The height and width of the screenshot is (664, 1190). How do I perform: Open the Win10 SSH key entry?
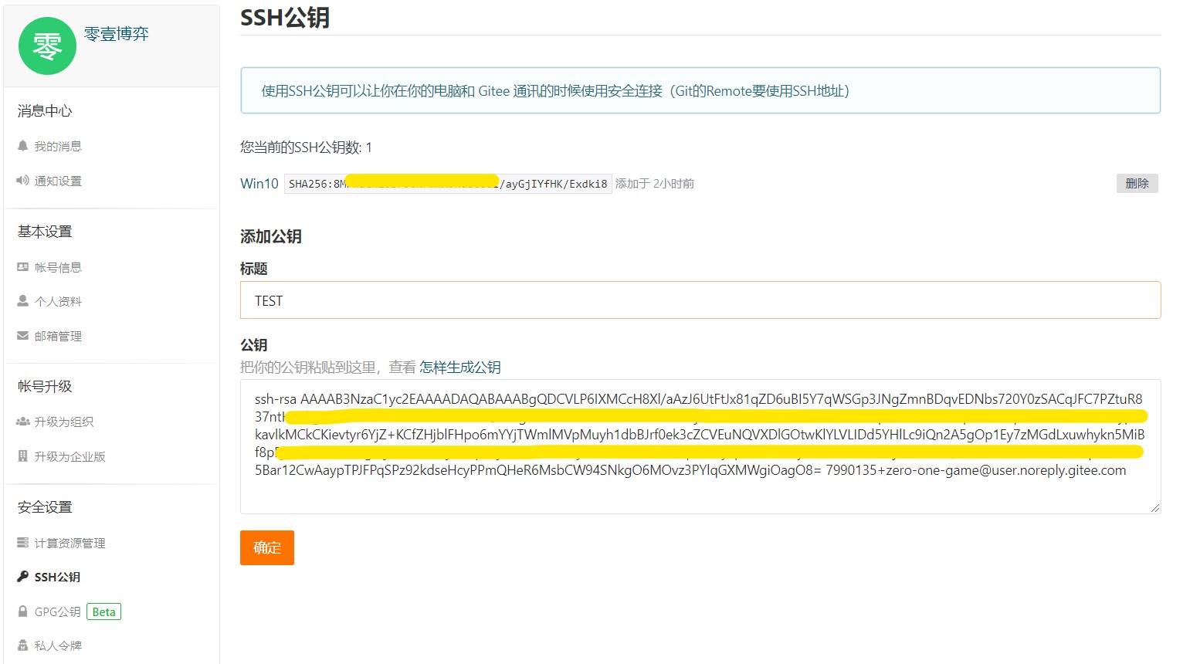pyautogui.click(x=259, y=184)
